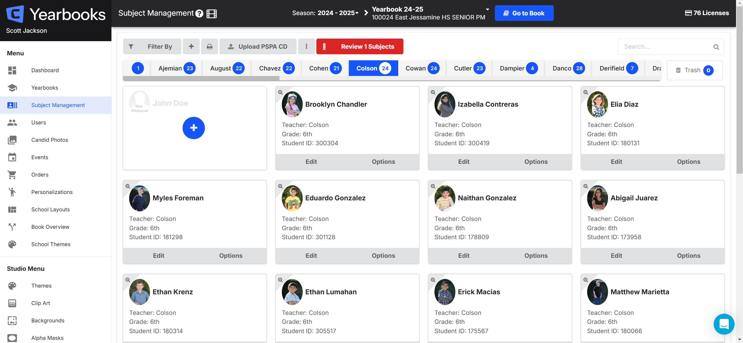Click the blue plus to add John Doe
This screenshot has width=743, height=343.
coord(194,128)
